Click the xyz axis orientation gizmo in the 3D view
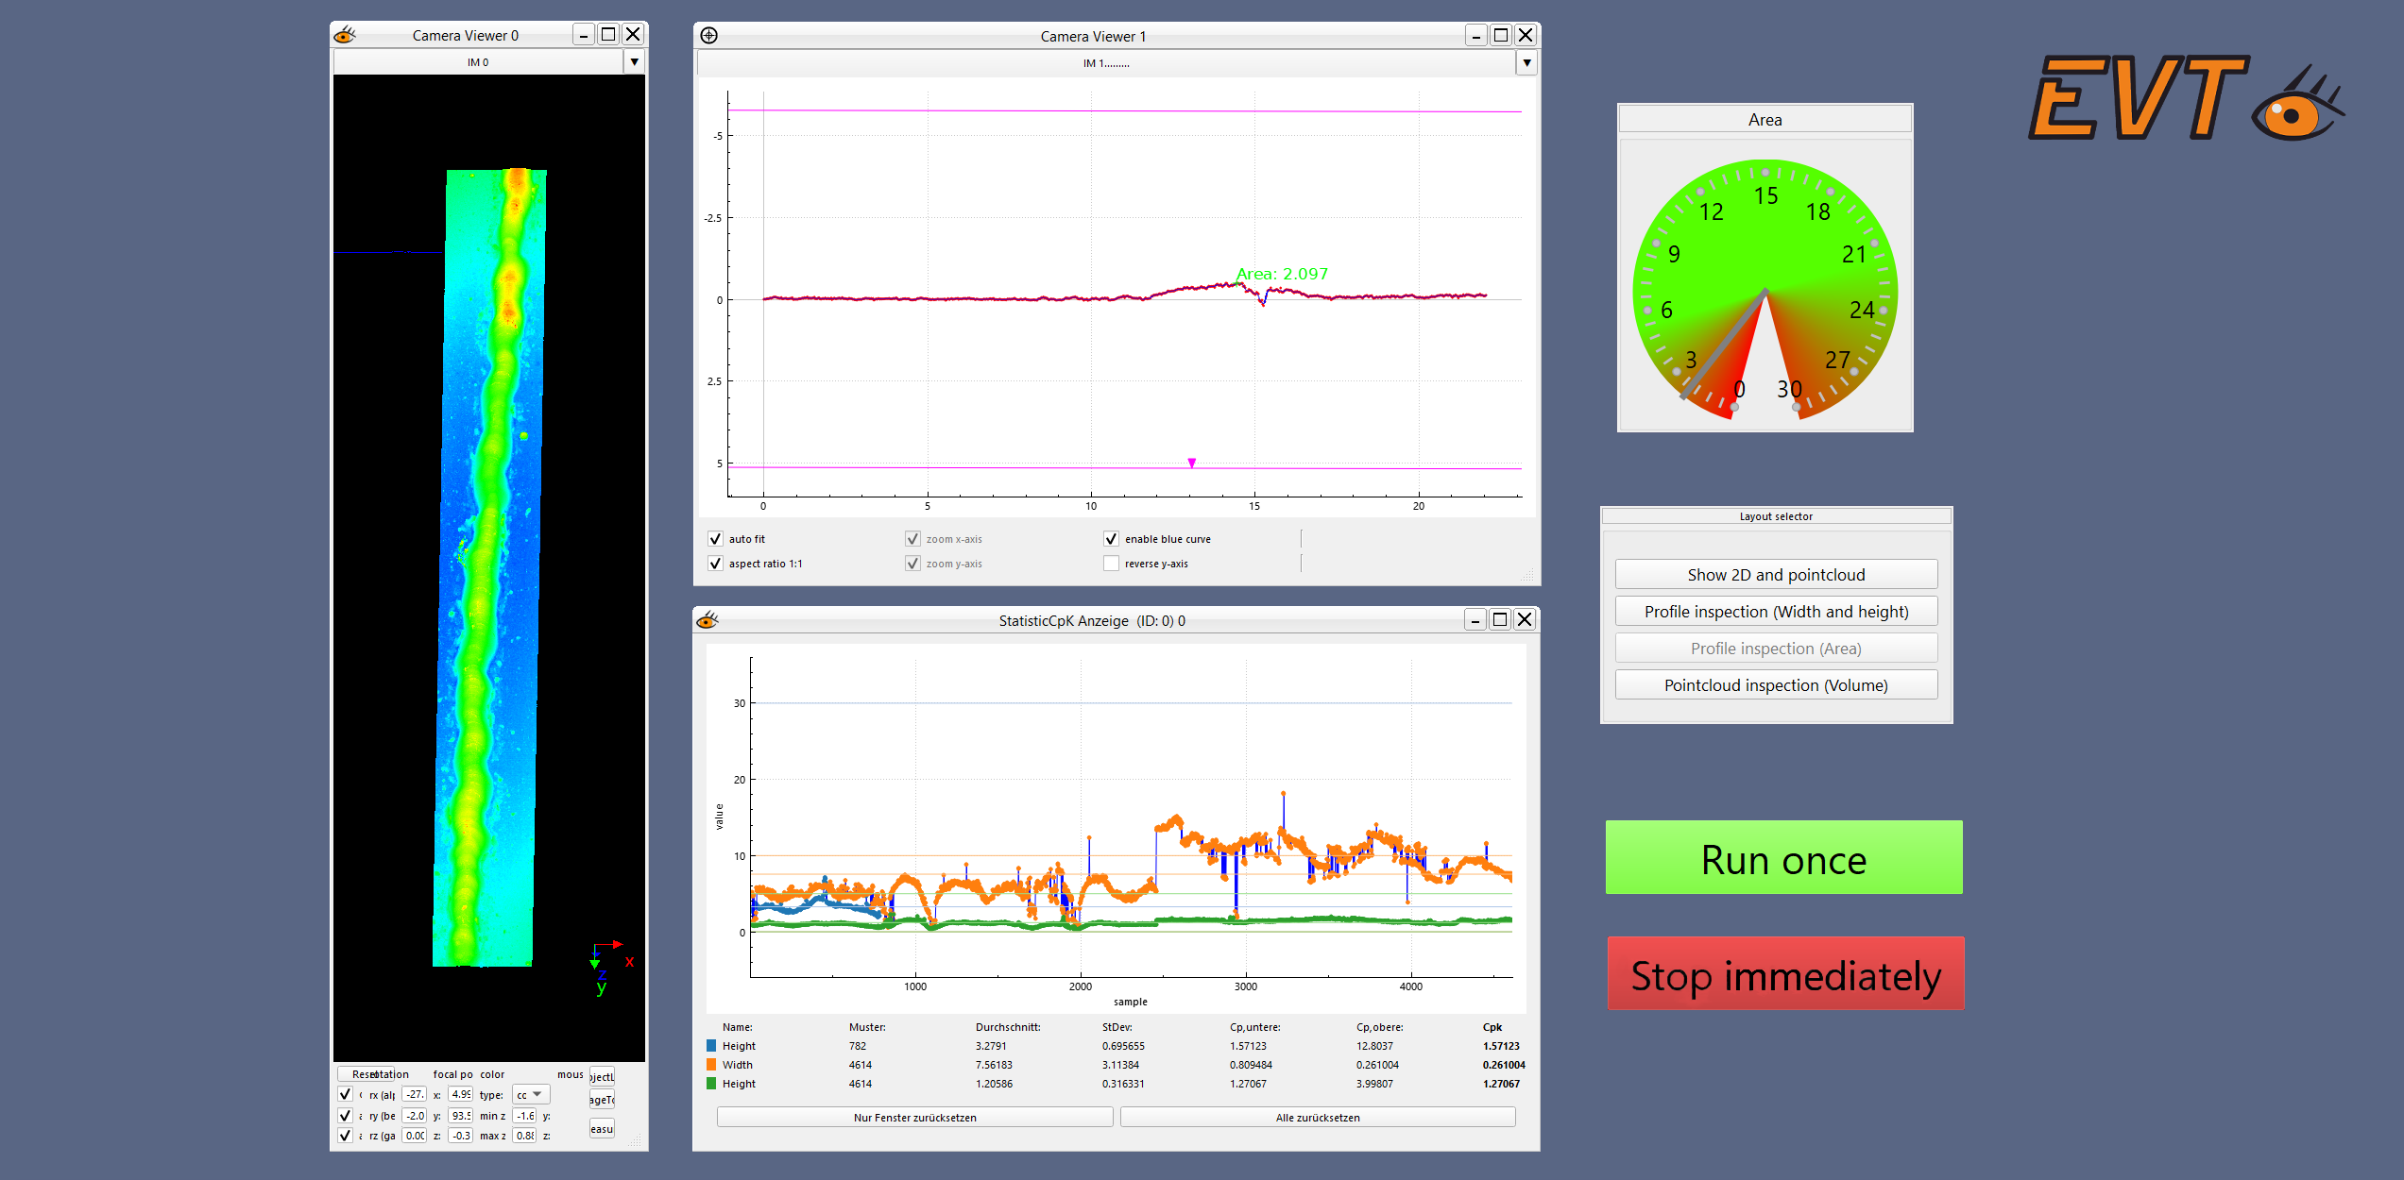The width and height of the screenshot is (2404, 1180). (x=609, y=965)
